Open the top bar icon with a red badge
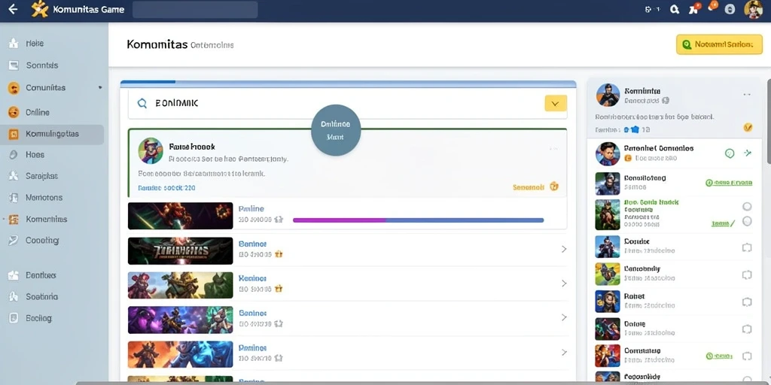 [693, 8]
